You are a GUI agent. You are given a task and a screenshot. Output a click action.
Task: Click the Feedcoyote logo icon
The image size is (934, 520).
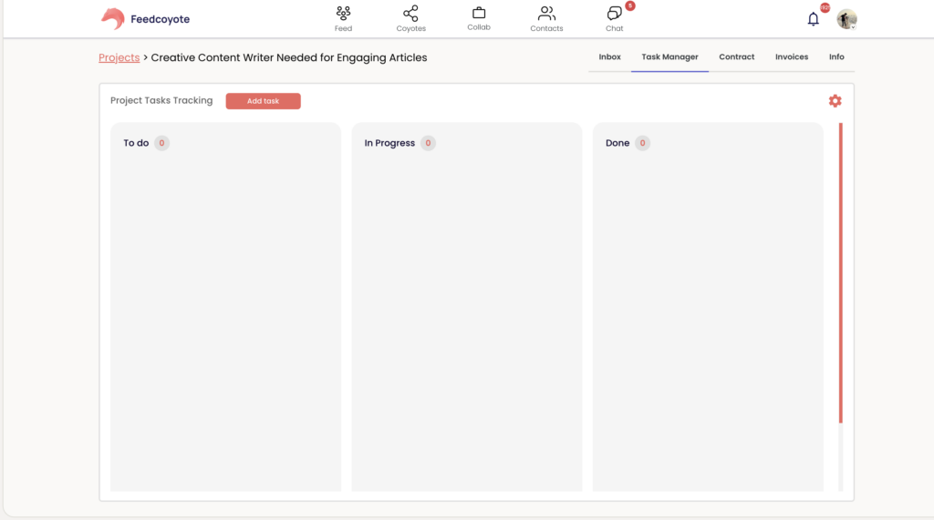tap(112, 18)
